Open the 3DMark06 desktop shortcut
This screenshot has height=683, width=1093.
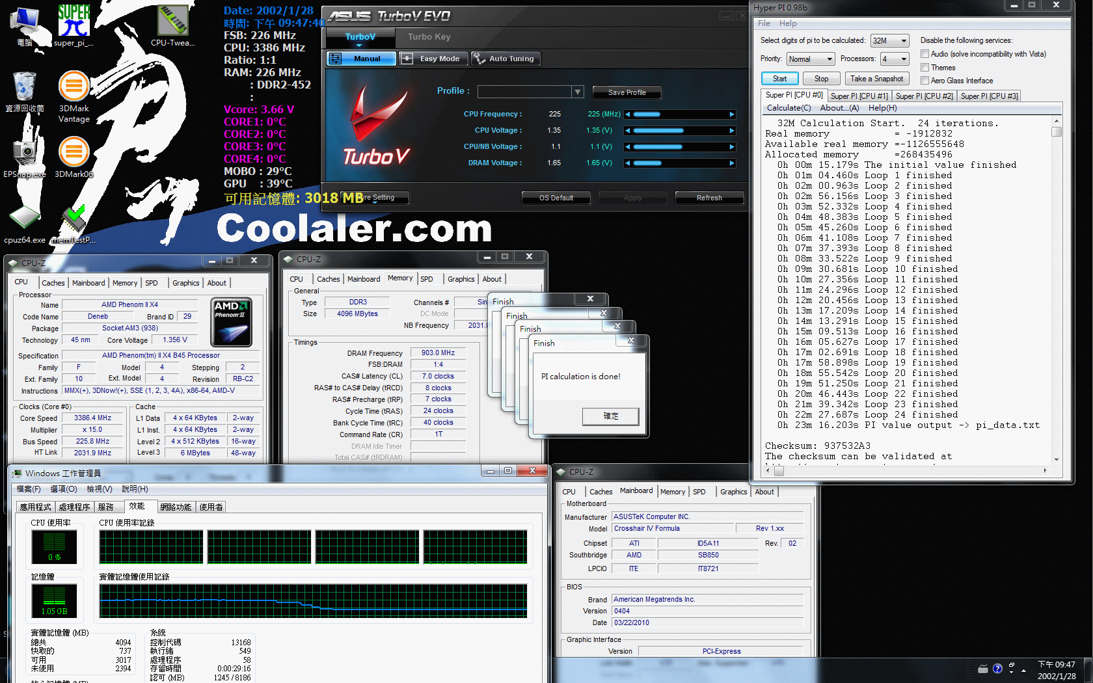[x=74, y=154]
